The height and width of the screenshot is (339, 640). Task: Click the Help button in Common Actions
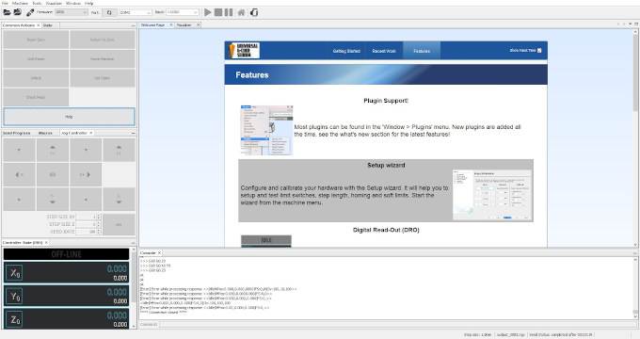(x=69, y=117)
